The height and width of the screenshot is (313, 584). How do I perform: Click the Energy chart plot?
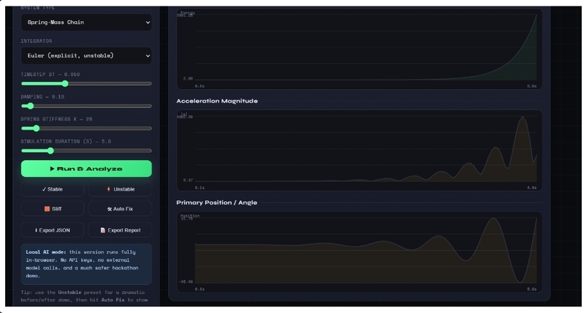[359, 49]
